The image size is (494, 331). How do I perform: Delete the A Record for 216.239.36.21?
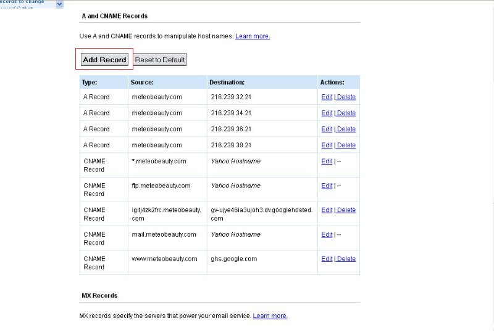[x=346, y=129]
